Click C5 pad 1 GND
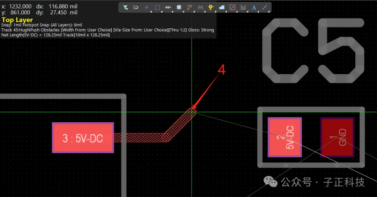The image size is (377, 197). pyautogui.click(x=337, y=137)
